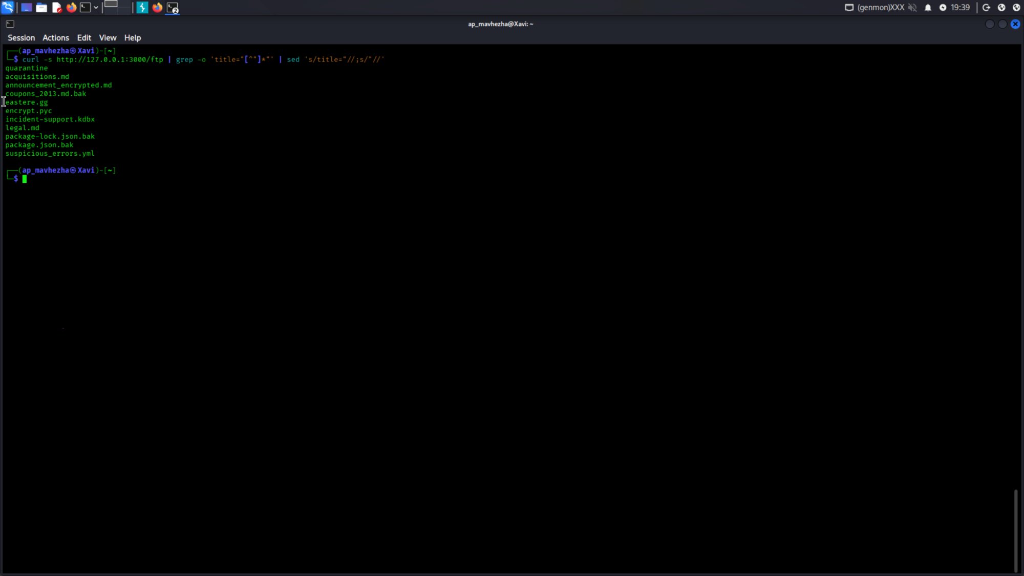This screenshot has width=1024, height=576.
Task: Click the grep portion of the command
Action: point(224,60)
